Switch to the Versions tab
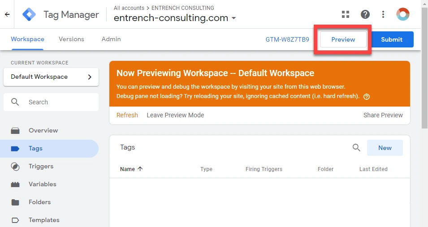The height and width of the screenshot is (227, 428). coord(72,39)
